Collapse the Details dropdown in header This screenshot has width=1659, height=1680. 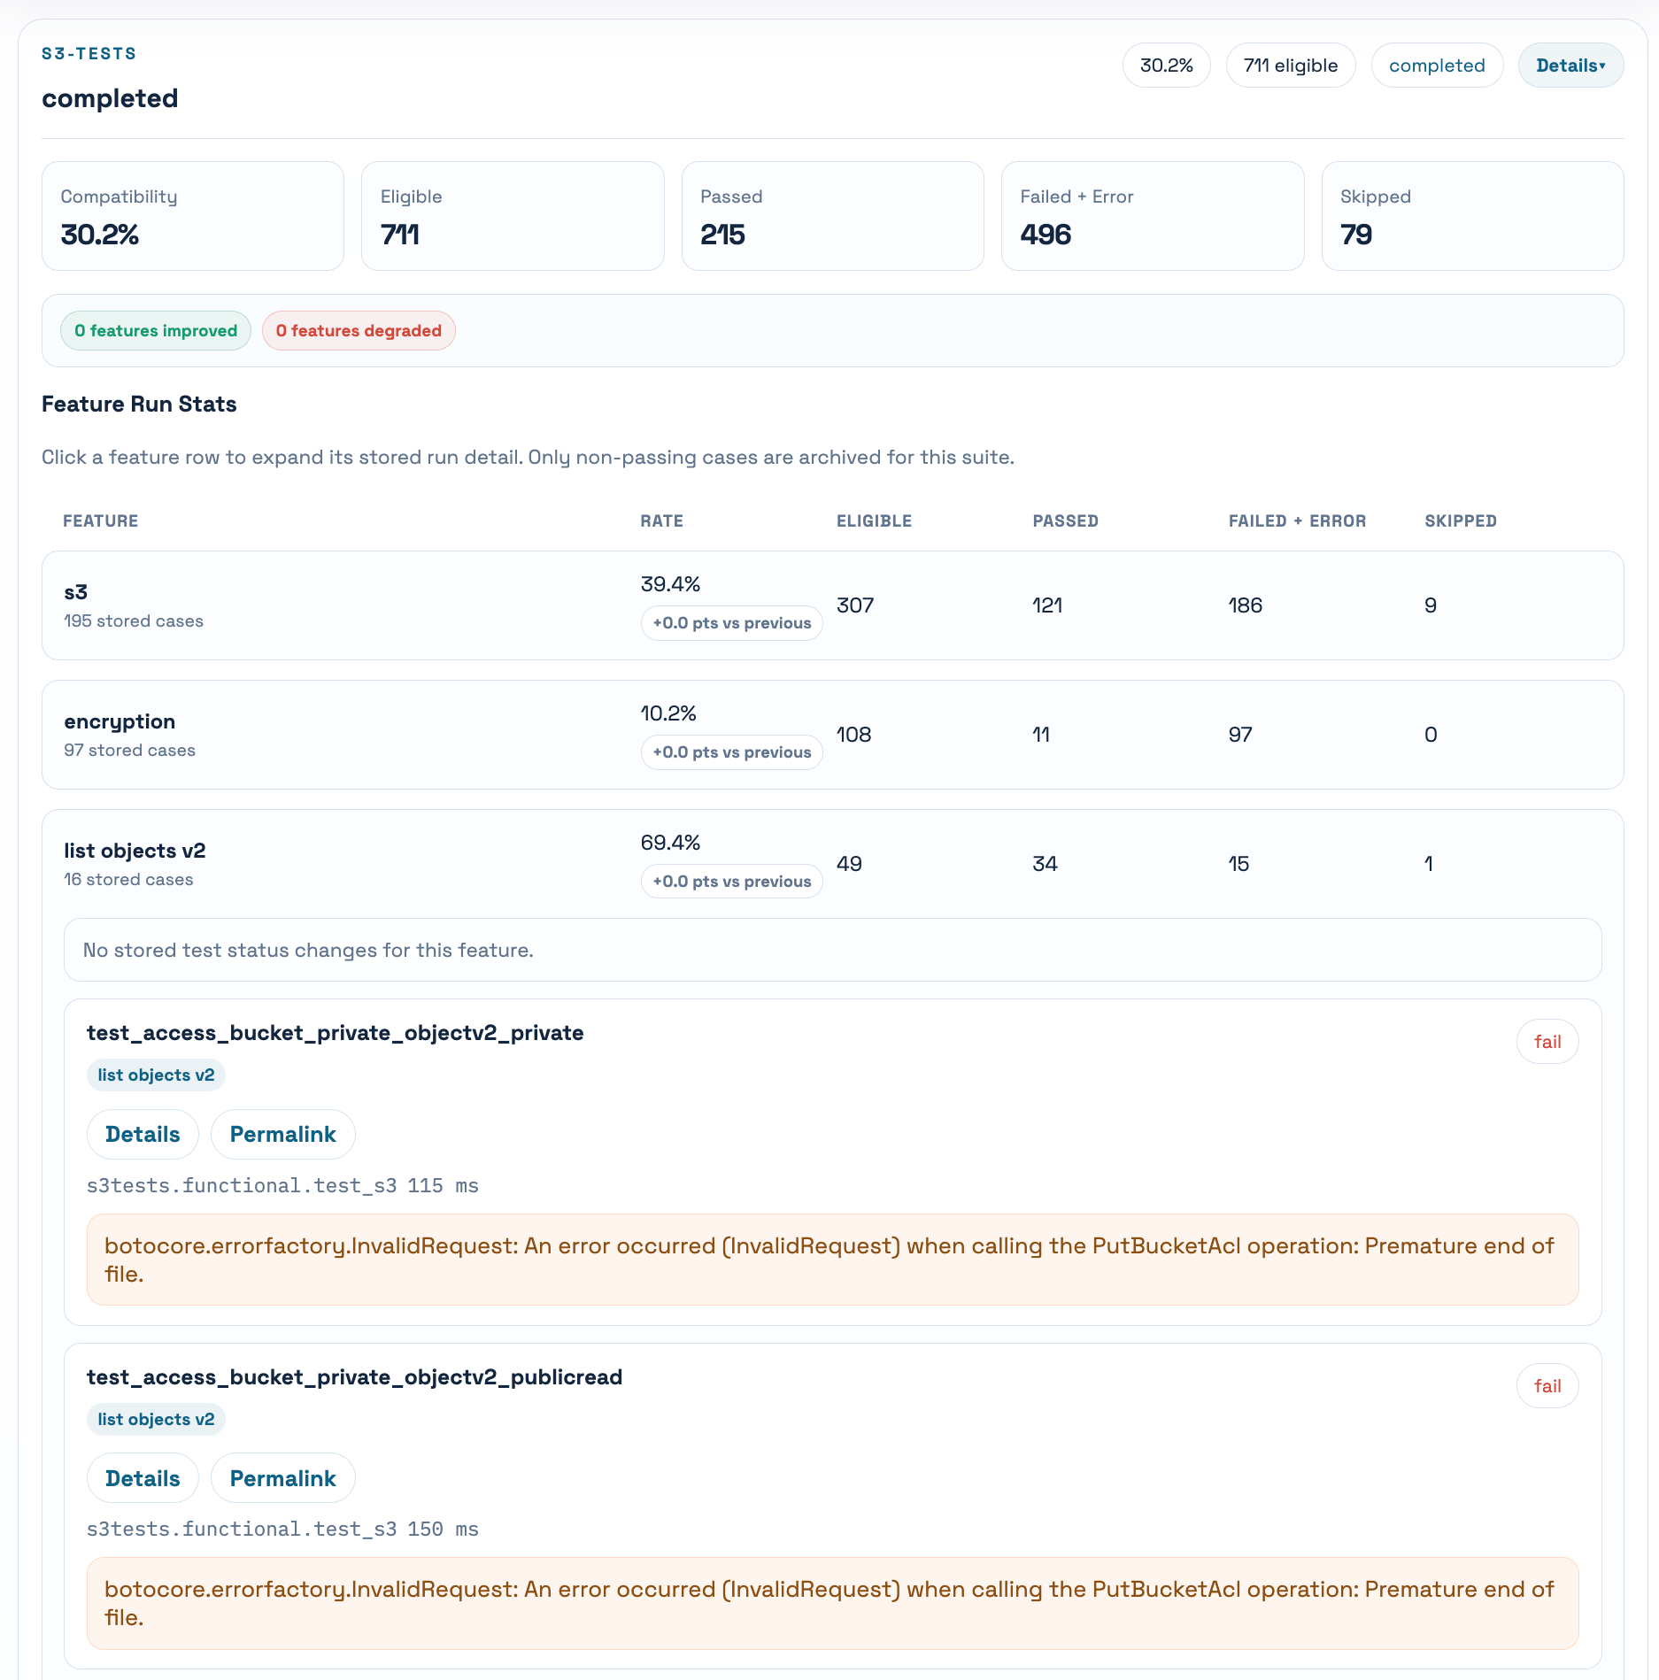(1570, 66)
